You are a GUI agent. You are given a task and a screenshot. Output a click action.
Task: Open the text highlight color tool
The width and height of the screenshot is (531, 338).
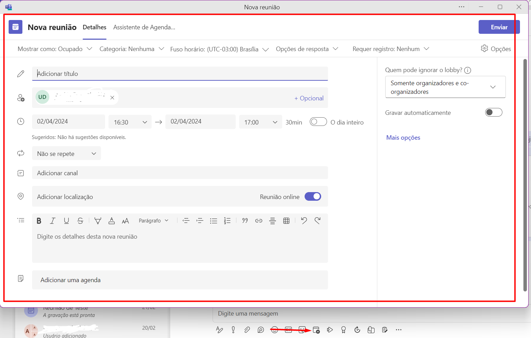tap(98, 221)
